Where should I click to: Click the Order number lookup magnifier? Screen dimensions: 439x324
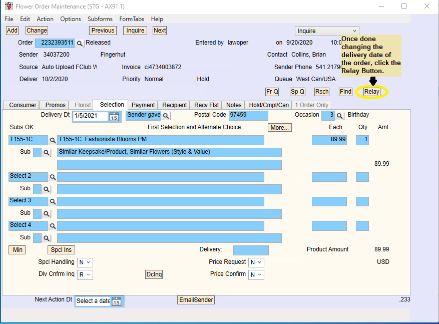tap(80, 44)
